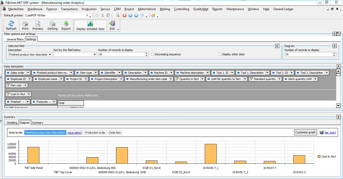Viewport: 343px width, 179px height.
Task: Click the Bar chart link
Action: [x=330, y=133]
